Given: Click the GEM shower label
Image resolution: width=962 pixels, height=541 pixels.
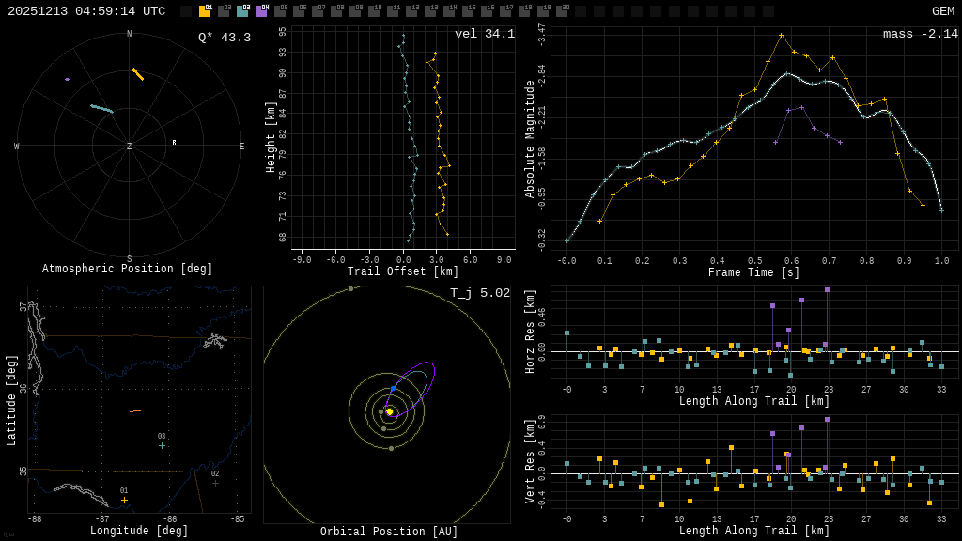Looking at the screenshot, I should [x=942, y=11].
